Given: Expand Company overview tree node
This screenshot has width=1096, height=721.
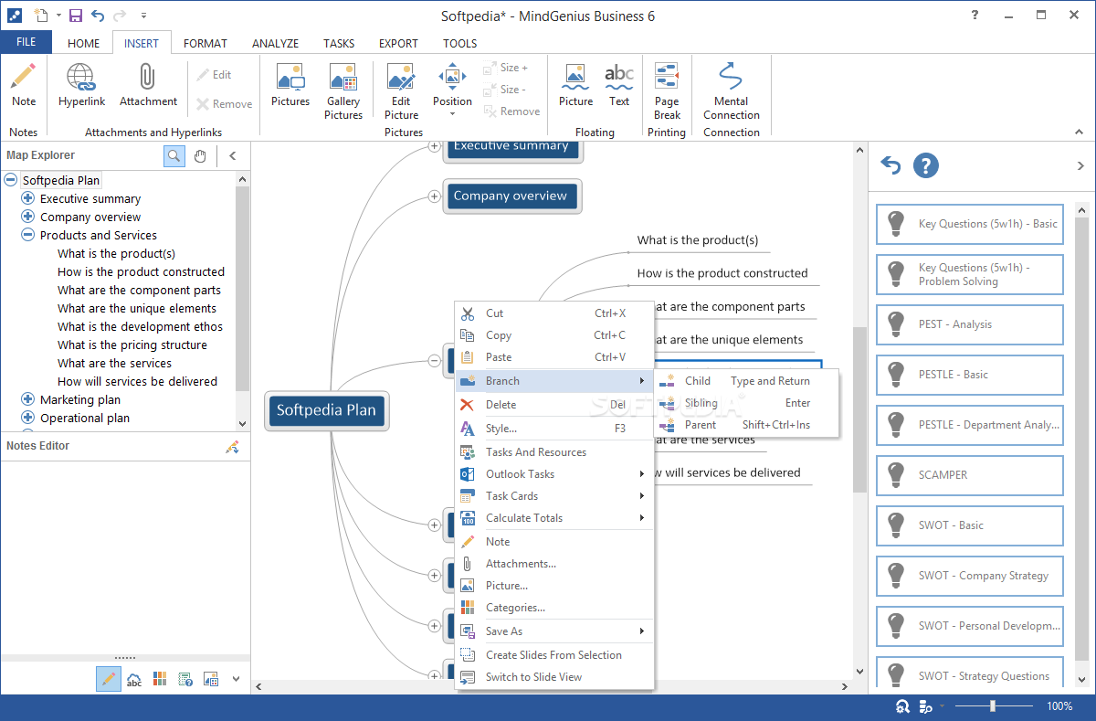Looking at the screenshot, I should 28,217.
